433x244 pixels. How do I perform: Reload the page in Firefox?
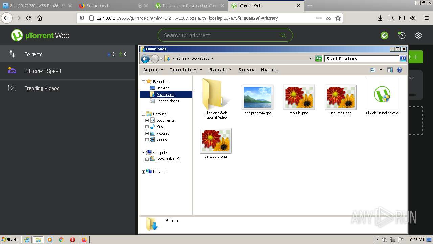[x=29, y=18]
